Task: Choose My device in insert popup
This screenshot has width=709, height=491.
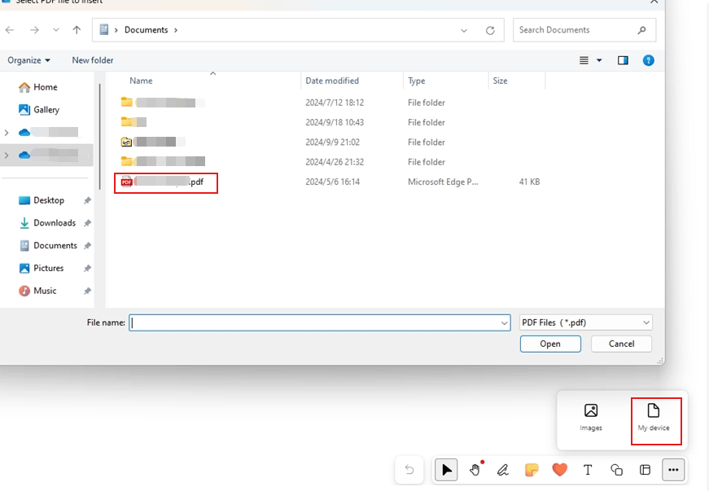Action: 654,417
